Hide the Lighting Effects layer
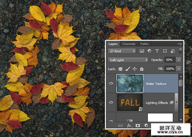Screen dimensions: 192x137 pyautogui.click(x=111, y=102)
